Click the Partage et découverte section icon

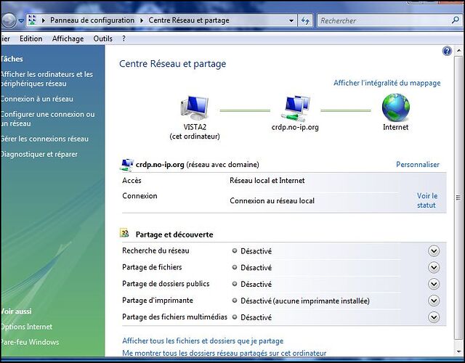(125, 234)
